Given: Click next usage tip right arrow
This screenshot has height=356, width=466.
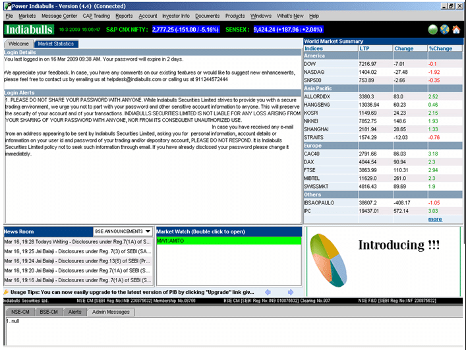Looking at the screenshot, I should [x=286, y=292].
